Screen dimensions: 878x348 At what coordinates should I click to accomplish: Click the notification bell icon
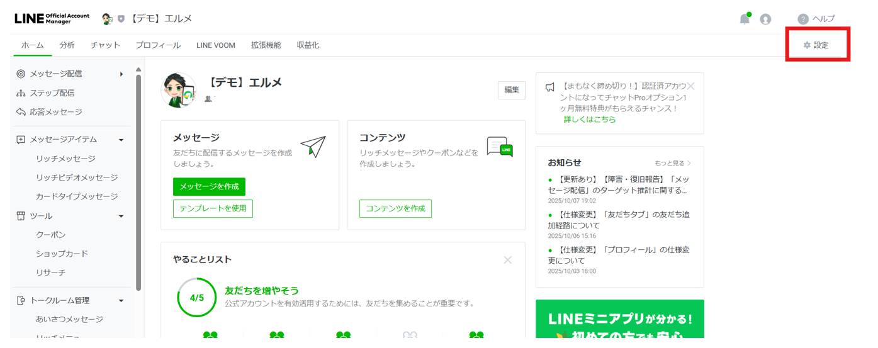click(x=745, y=19)
